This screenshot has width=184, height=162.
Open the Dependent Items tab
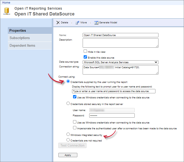pyautogui.click(x=30, y=45)
